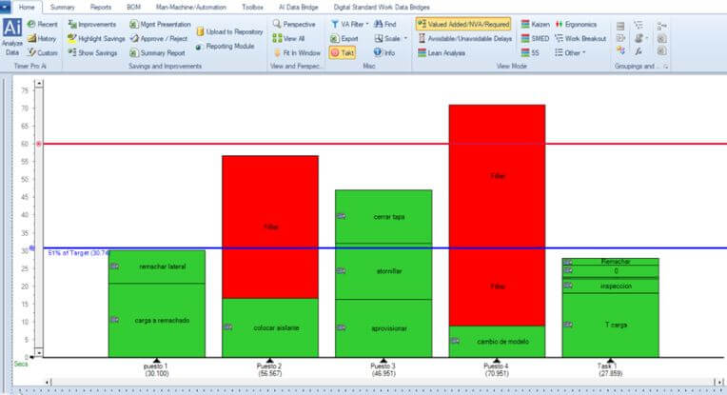727x395 pixels.
Task: Click View All
Action: click(288, 38)
